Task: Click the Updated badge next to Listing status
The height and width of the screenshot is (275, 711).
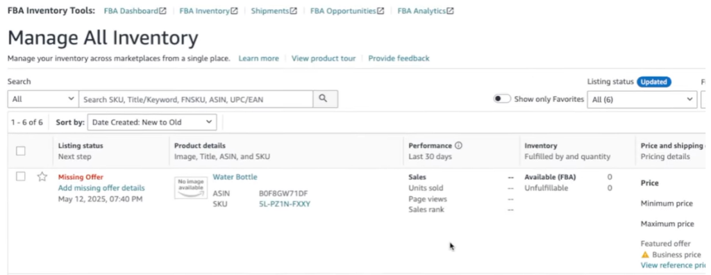Action: pyautogui.click(x=654, y=82)
